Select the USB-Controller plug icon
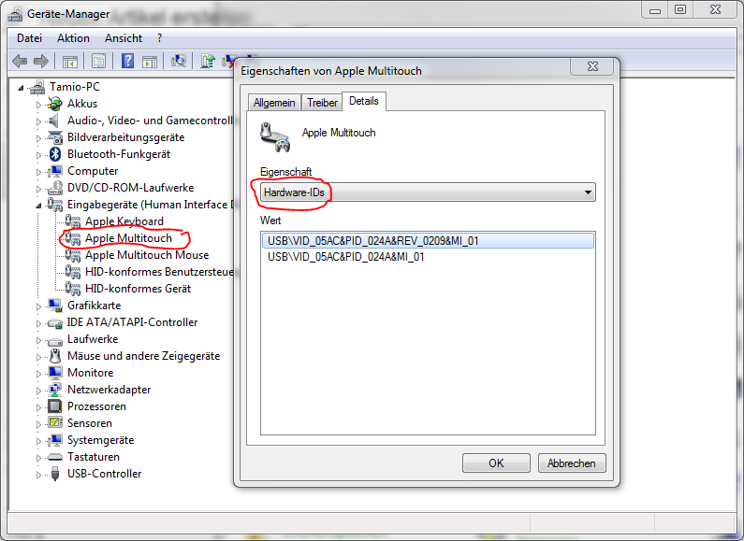Image resolution: width=744 pixels, height=541 pixels. [x=55, y=474]
